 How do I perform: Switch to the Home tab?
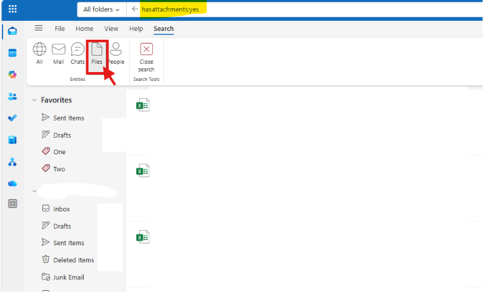click(x=84, y=28)
